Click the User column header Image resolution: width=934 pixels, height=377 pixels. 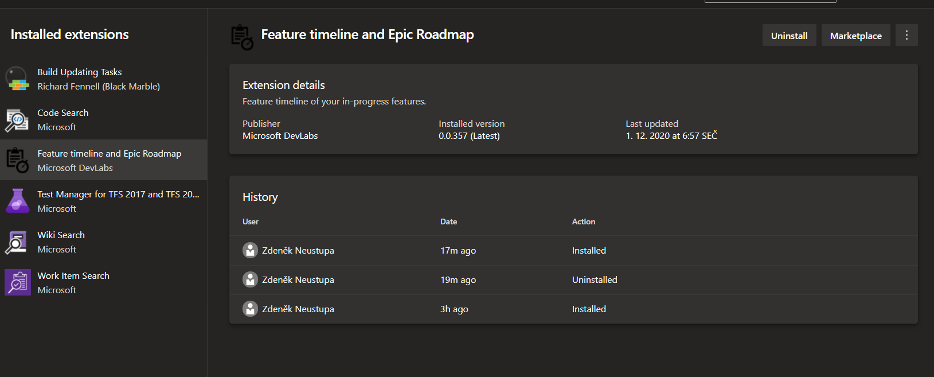[251, 221]
